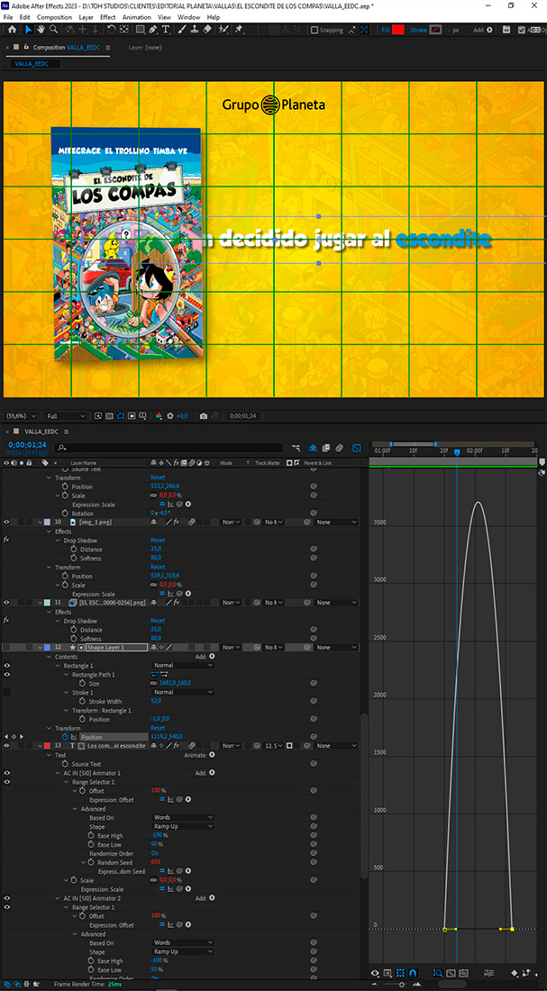
Task: Click the red Fill color swatch
Action: [x=397, y=30]
